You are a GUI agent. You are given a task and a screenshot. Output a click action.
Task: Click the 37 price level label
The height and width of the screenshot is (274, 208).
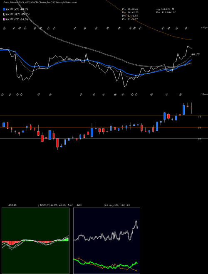199,139
